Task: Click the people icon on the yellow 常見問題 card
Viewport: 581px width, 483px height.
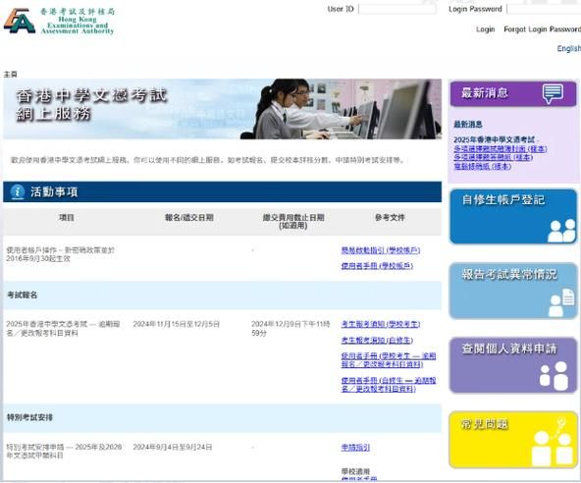Action: click(554, 442)
